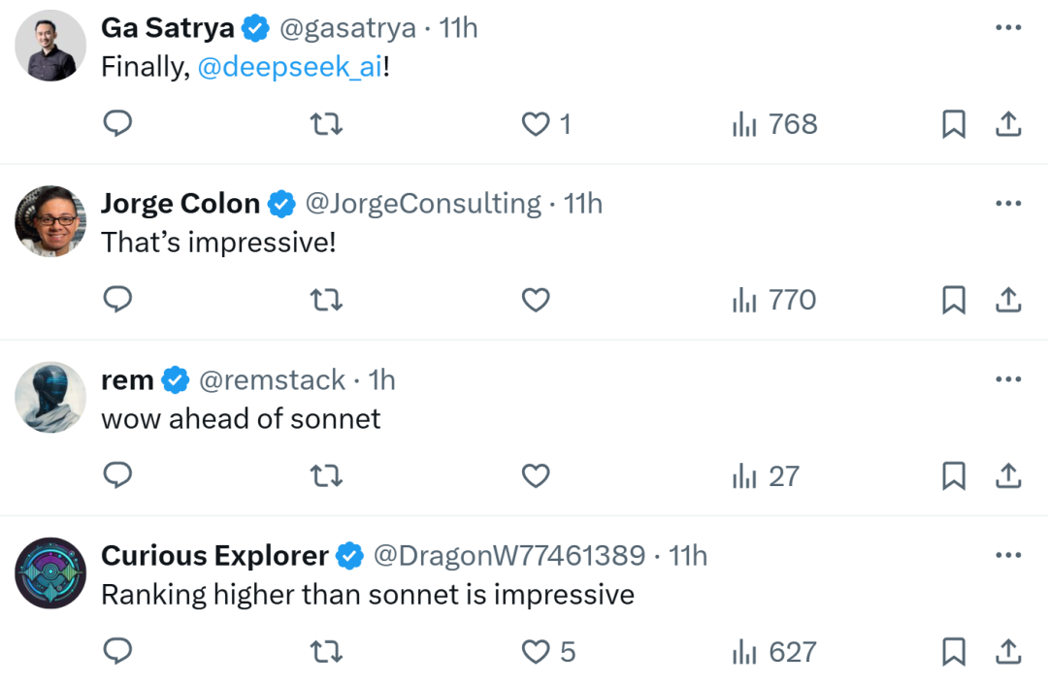This screenshot has width=1048, height=685.
Task: View analytics showing 27 views
Action: 766,476
